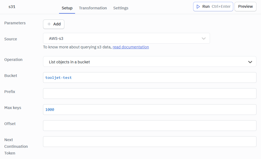Switch to the Transformation tab

coord(93,8)
